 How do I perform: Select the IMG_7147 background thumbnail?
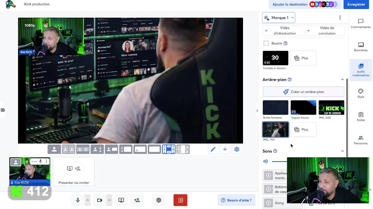276,129
